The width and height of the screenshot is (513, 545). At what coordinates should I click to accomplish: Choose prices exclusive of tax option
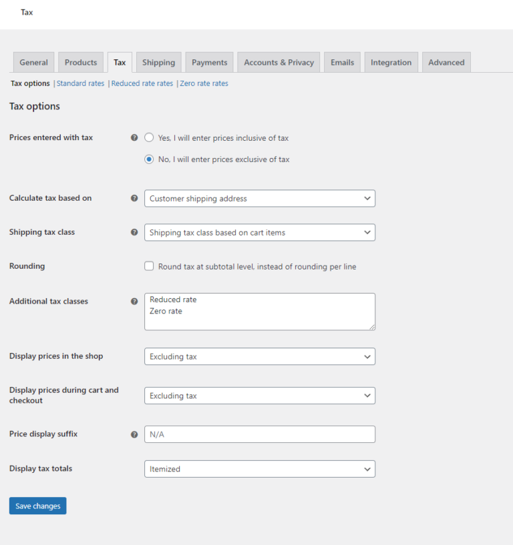(x=148, y=159)
